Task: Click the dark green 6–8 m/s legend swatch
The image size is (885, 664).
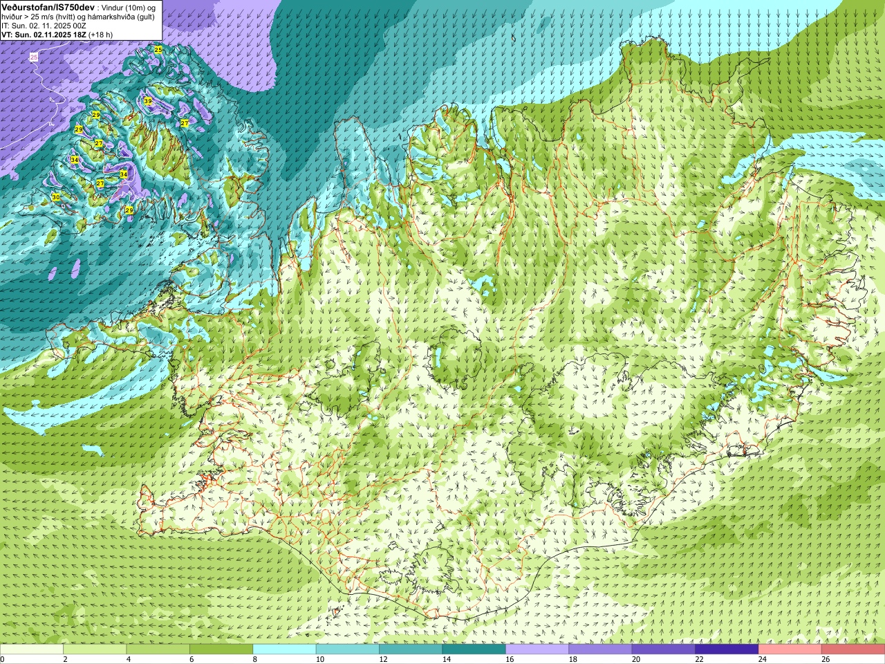Action: point(221,649)
